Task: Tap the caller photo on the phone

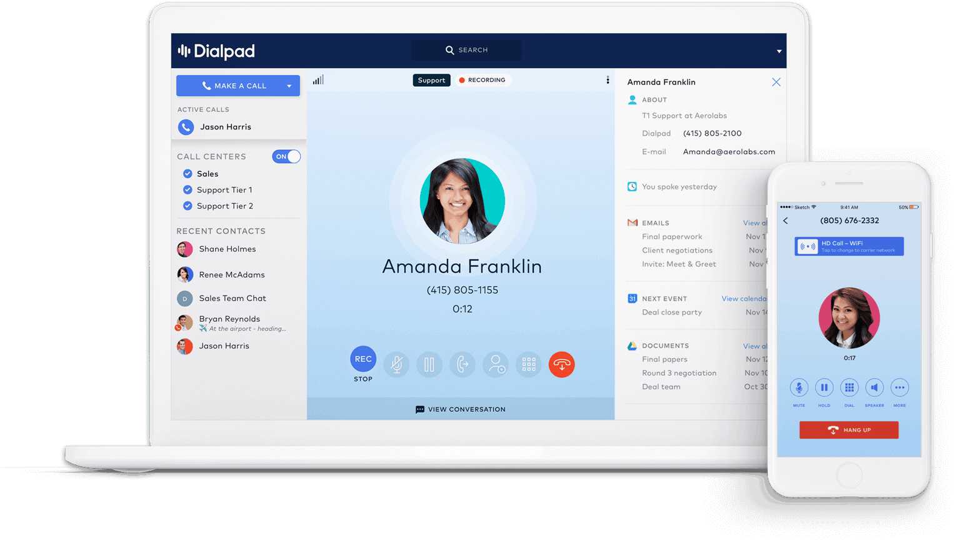Action: 849,318
